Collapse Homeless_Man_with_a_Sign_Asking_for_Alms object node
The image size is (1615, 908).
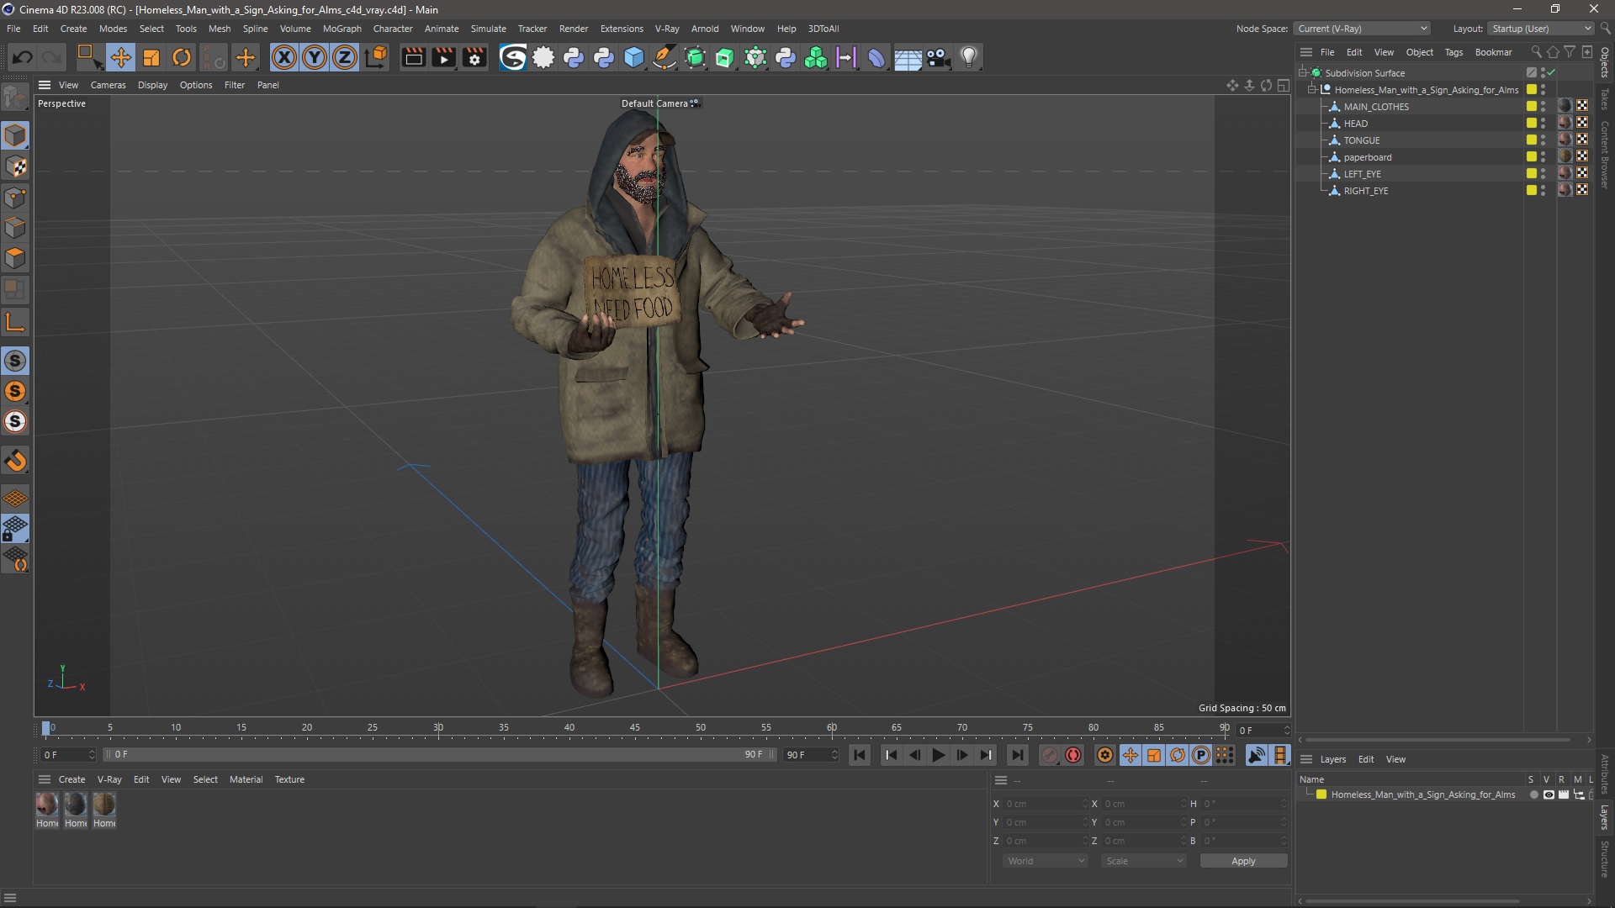coord(1311,89)
